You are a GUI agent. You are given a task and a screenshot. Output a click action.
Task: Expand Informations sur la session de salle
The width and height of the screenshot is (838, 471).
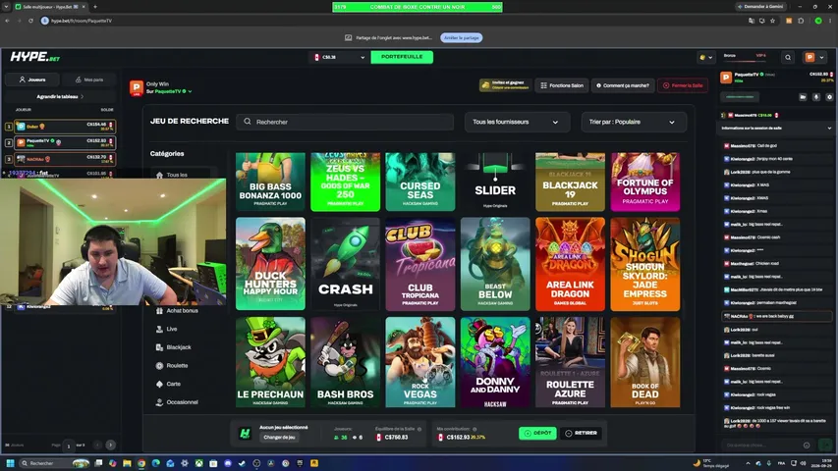776,129
